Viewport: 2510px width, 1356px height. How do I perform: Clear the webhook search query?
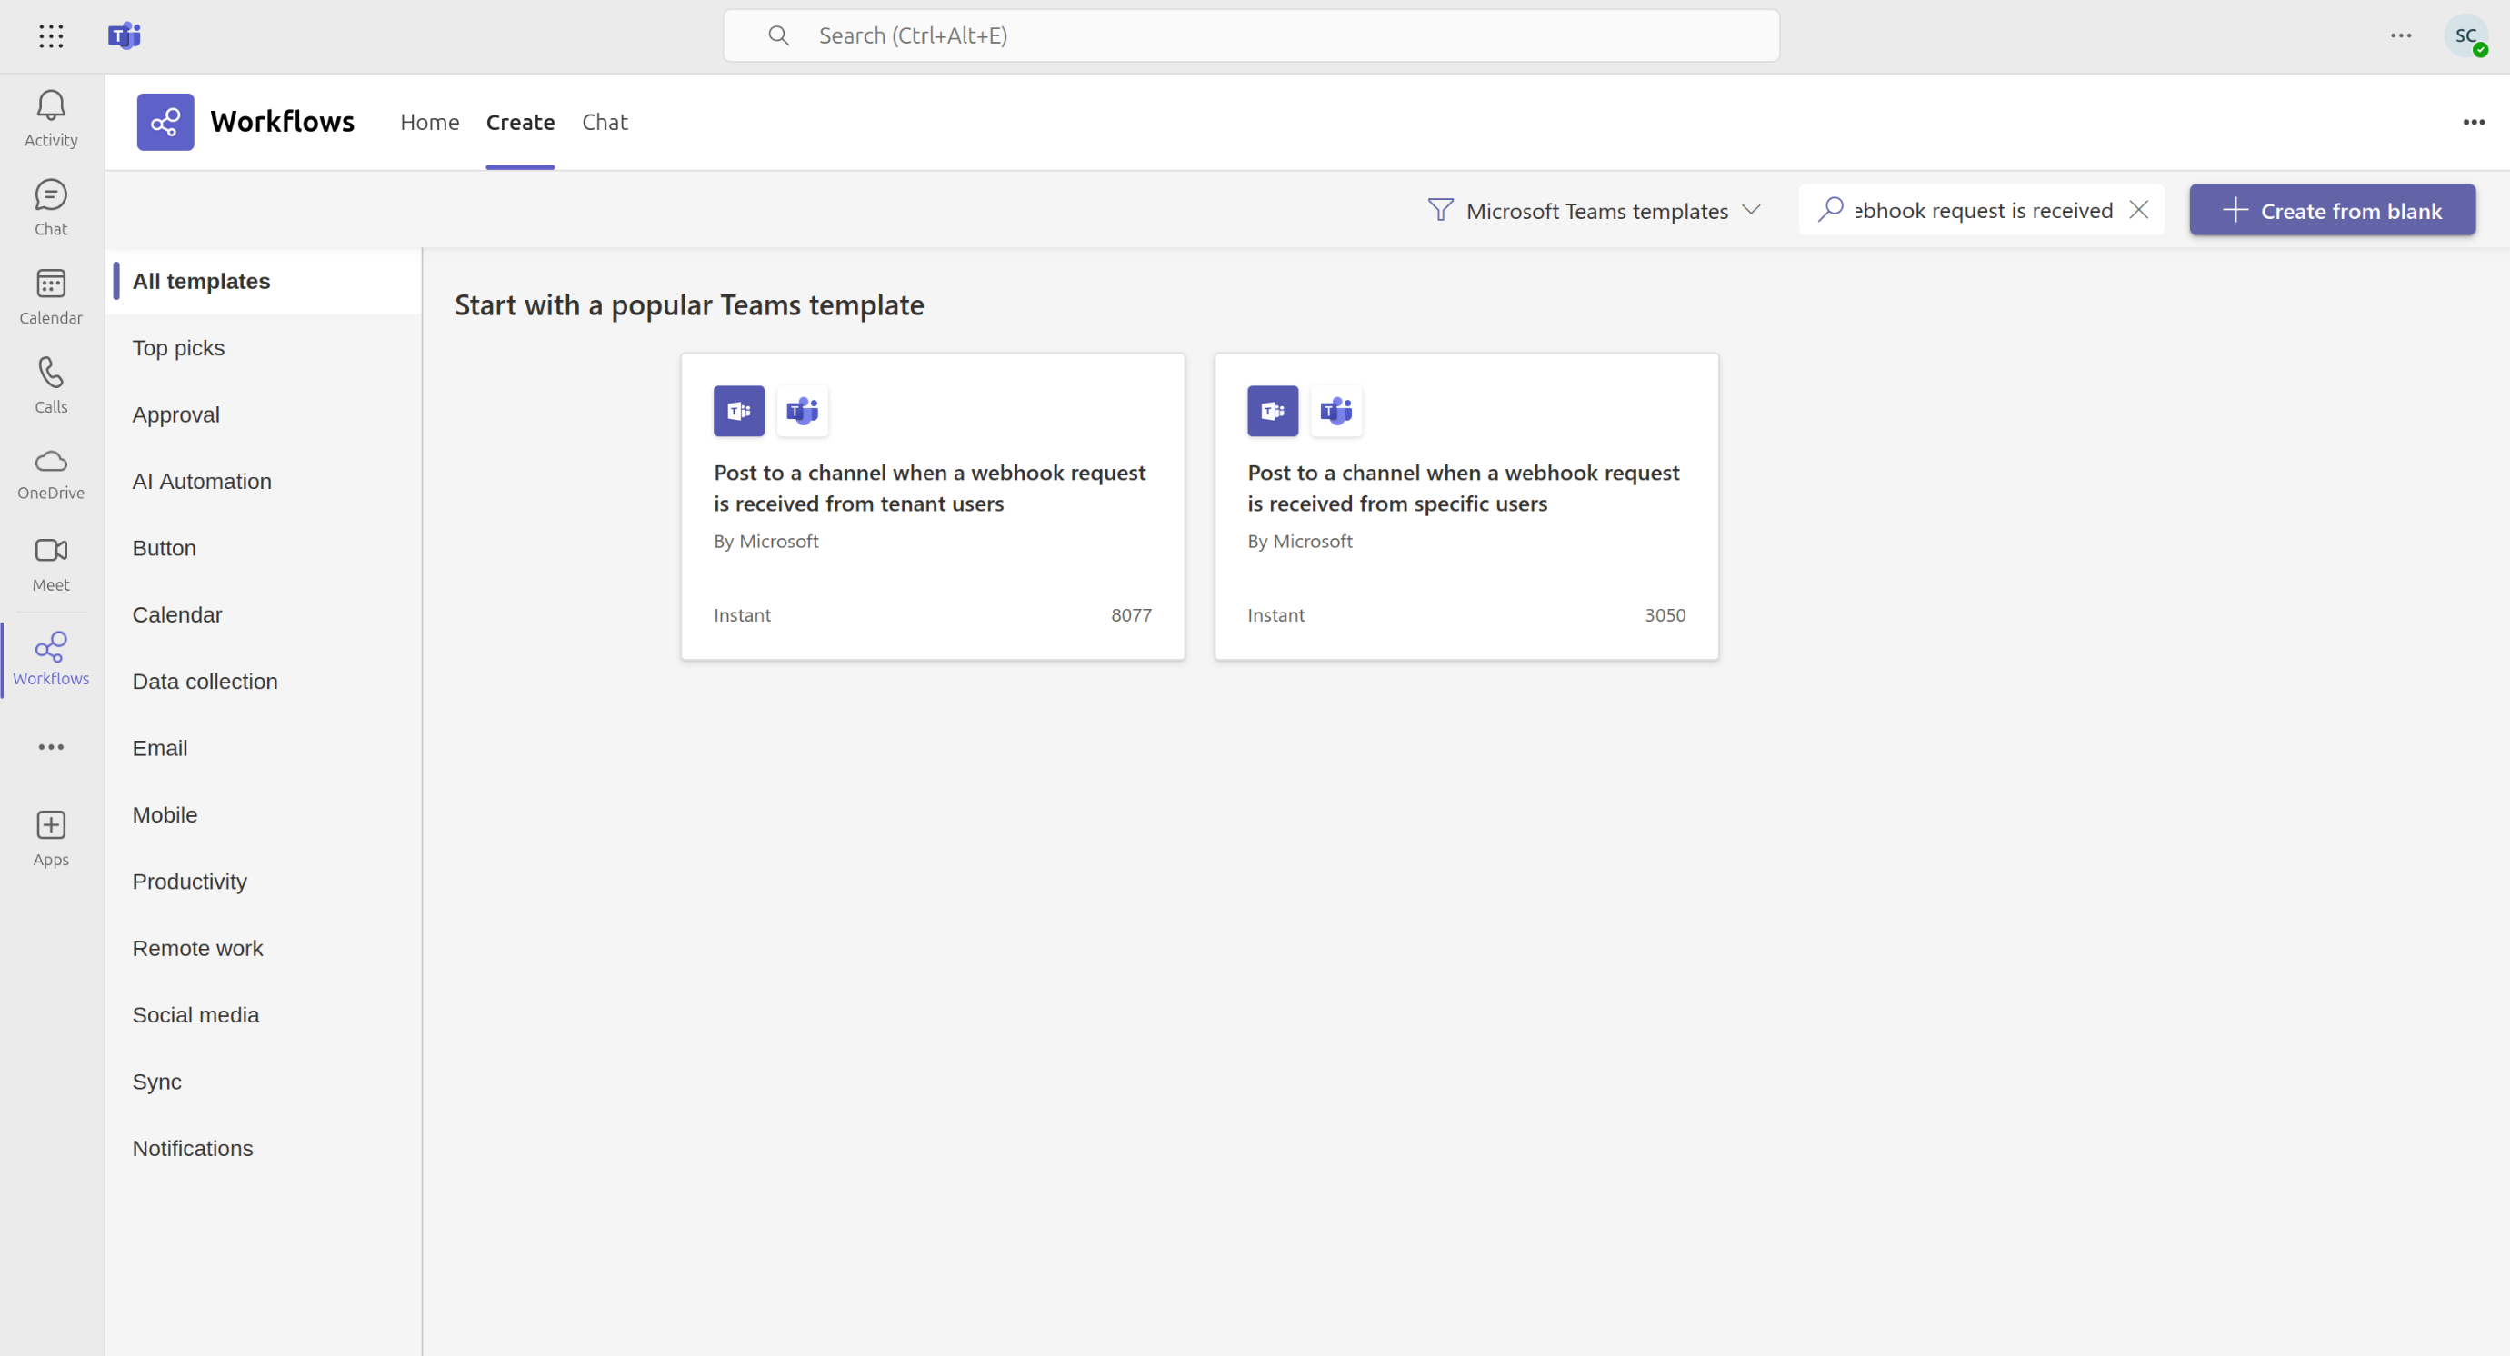[x=2140, y=209]
